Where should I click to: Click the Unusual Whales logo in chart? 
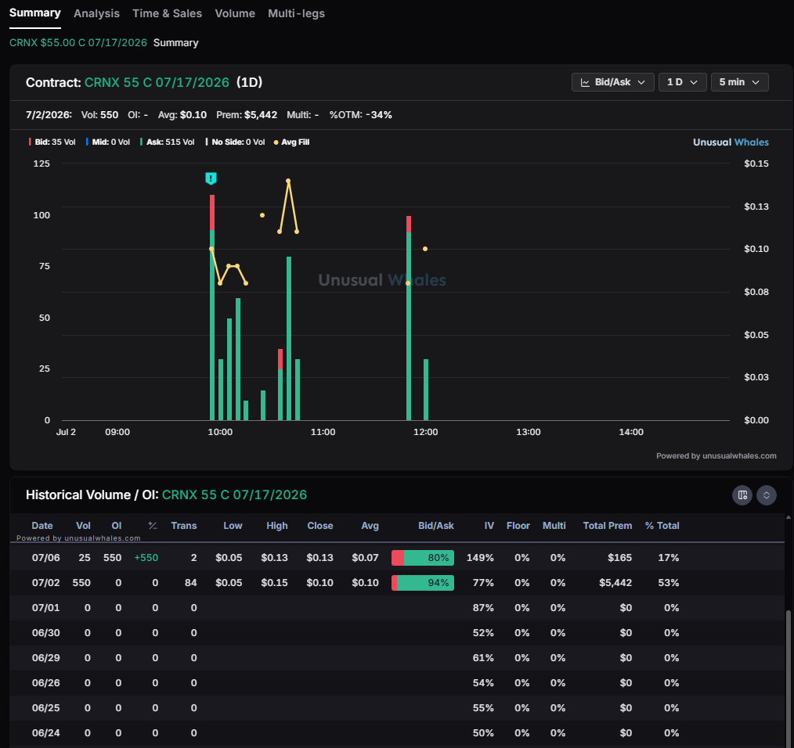coord(731,142)
